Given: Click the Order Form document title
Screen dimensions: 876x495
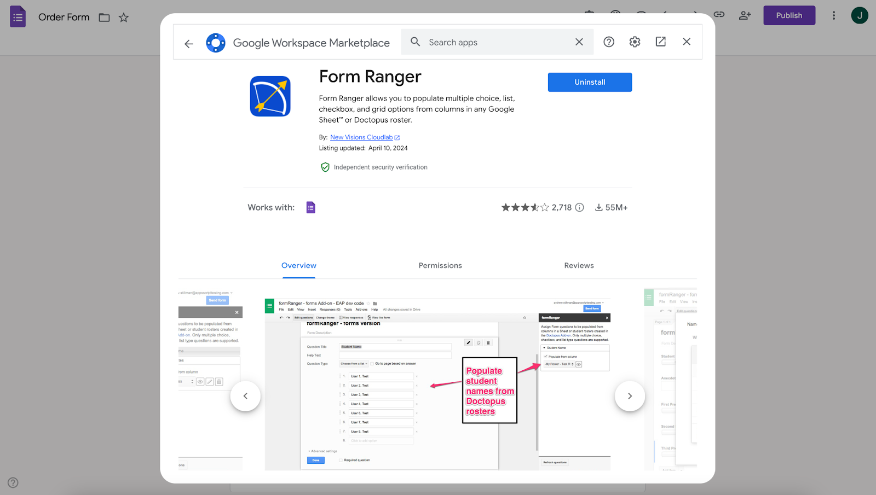Looking at the screenshot, I should click(x=64, y=17).
